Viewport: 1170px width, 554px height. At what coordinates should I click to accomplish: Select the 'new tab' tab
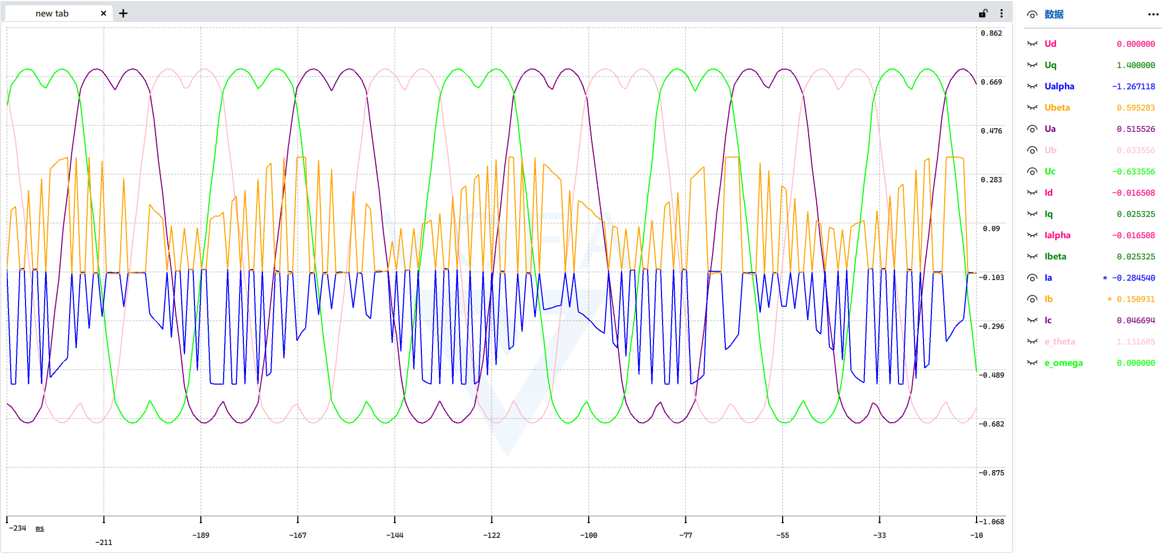point(52,13)
